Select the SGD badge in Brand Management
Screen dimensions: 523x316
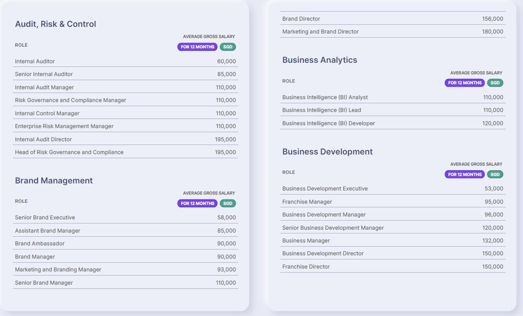pos(227,203)
